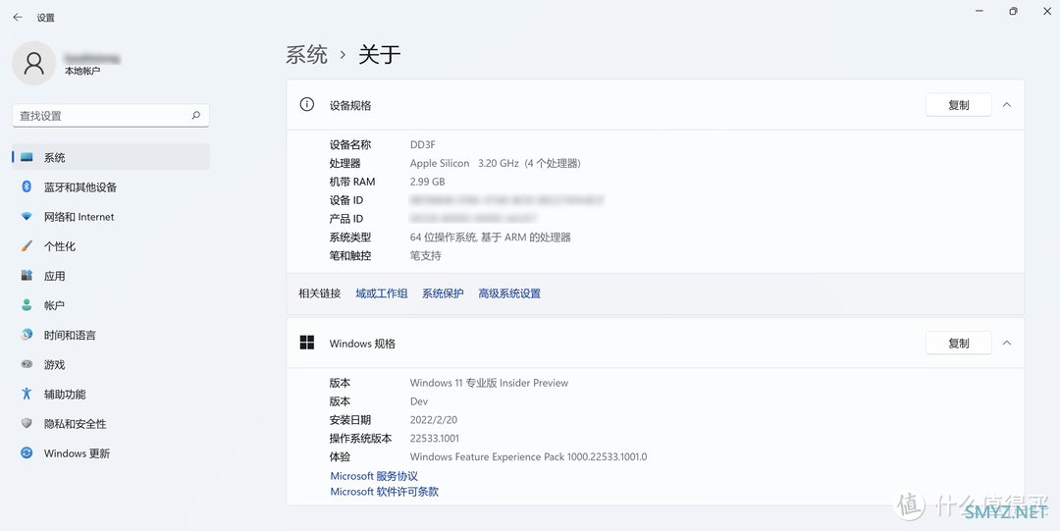1060x531 pixels.
Task: Click the 查找设置 search field
Action: pyautogui.click(x=111, y=116)
